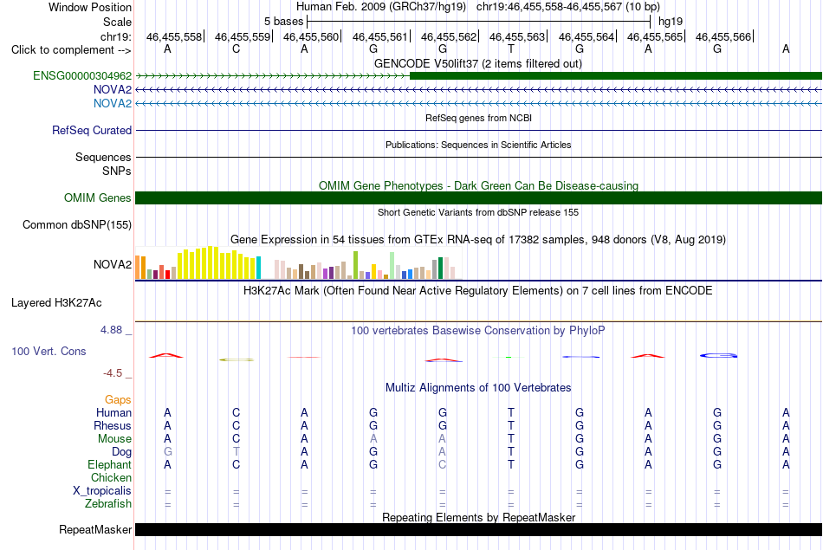Open the Layered H3K27Ac track label
823x550 pixels.
coord(56,303)
